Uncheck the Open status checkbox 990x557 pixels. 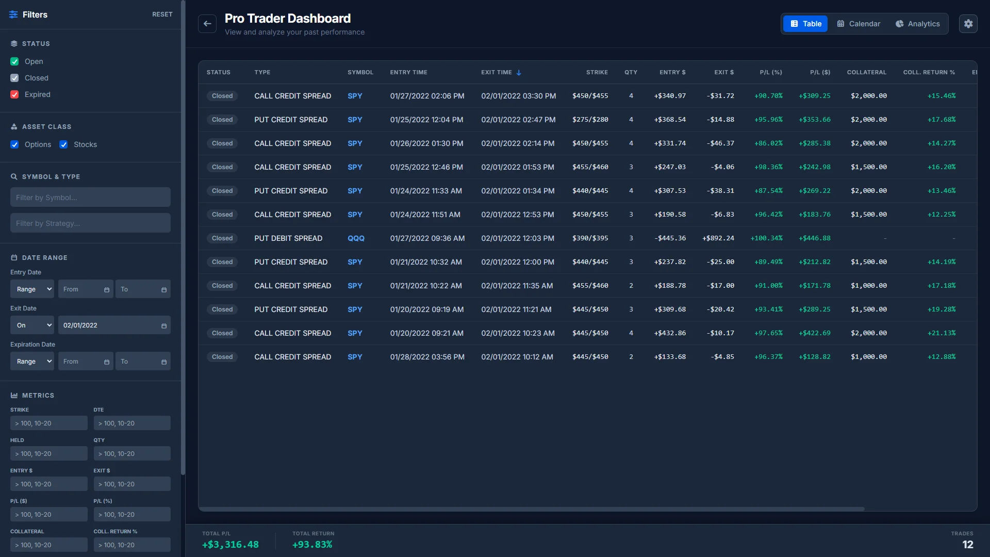[x=14, y=61]
